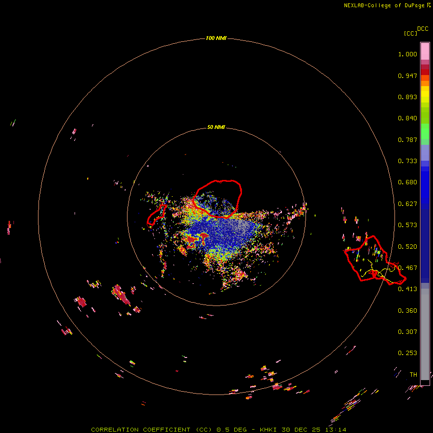Select the 0.947 scale value
Image resolution: width=433 pixels, height=433 pixels.
(x=408, y=76)
